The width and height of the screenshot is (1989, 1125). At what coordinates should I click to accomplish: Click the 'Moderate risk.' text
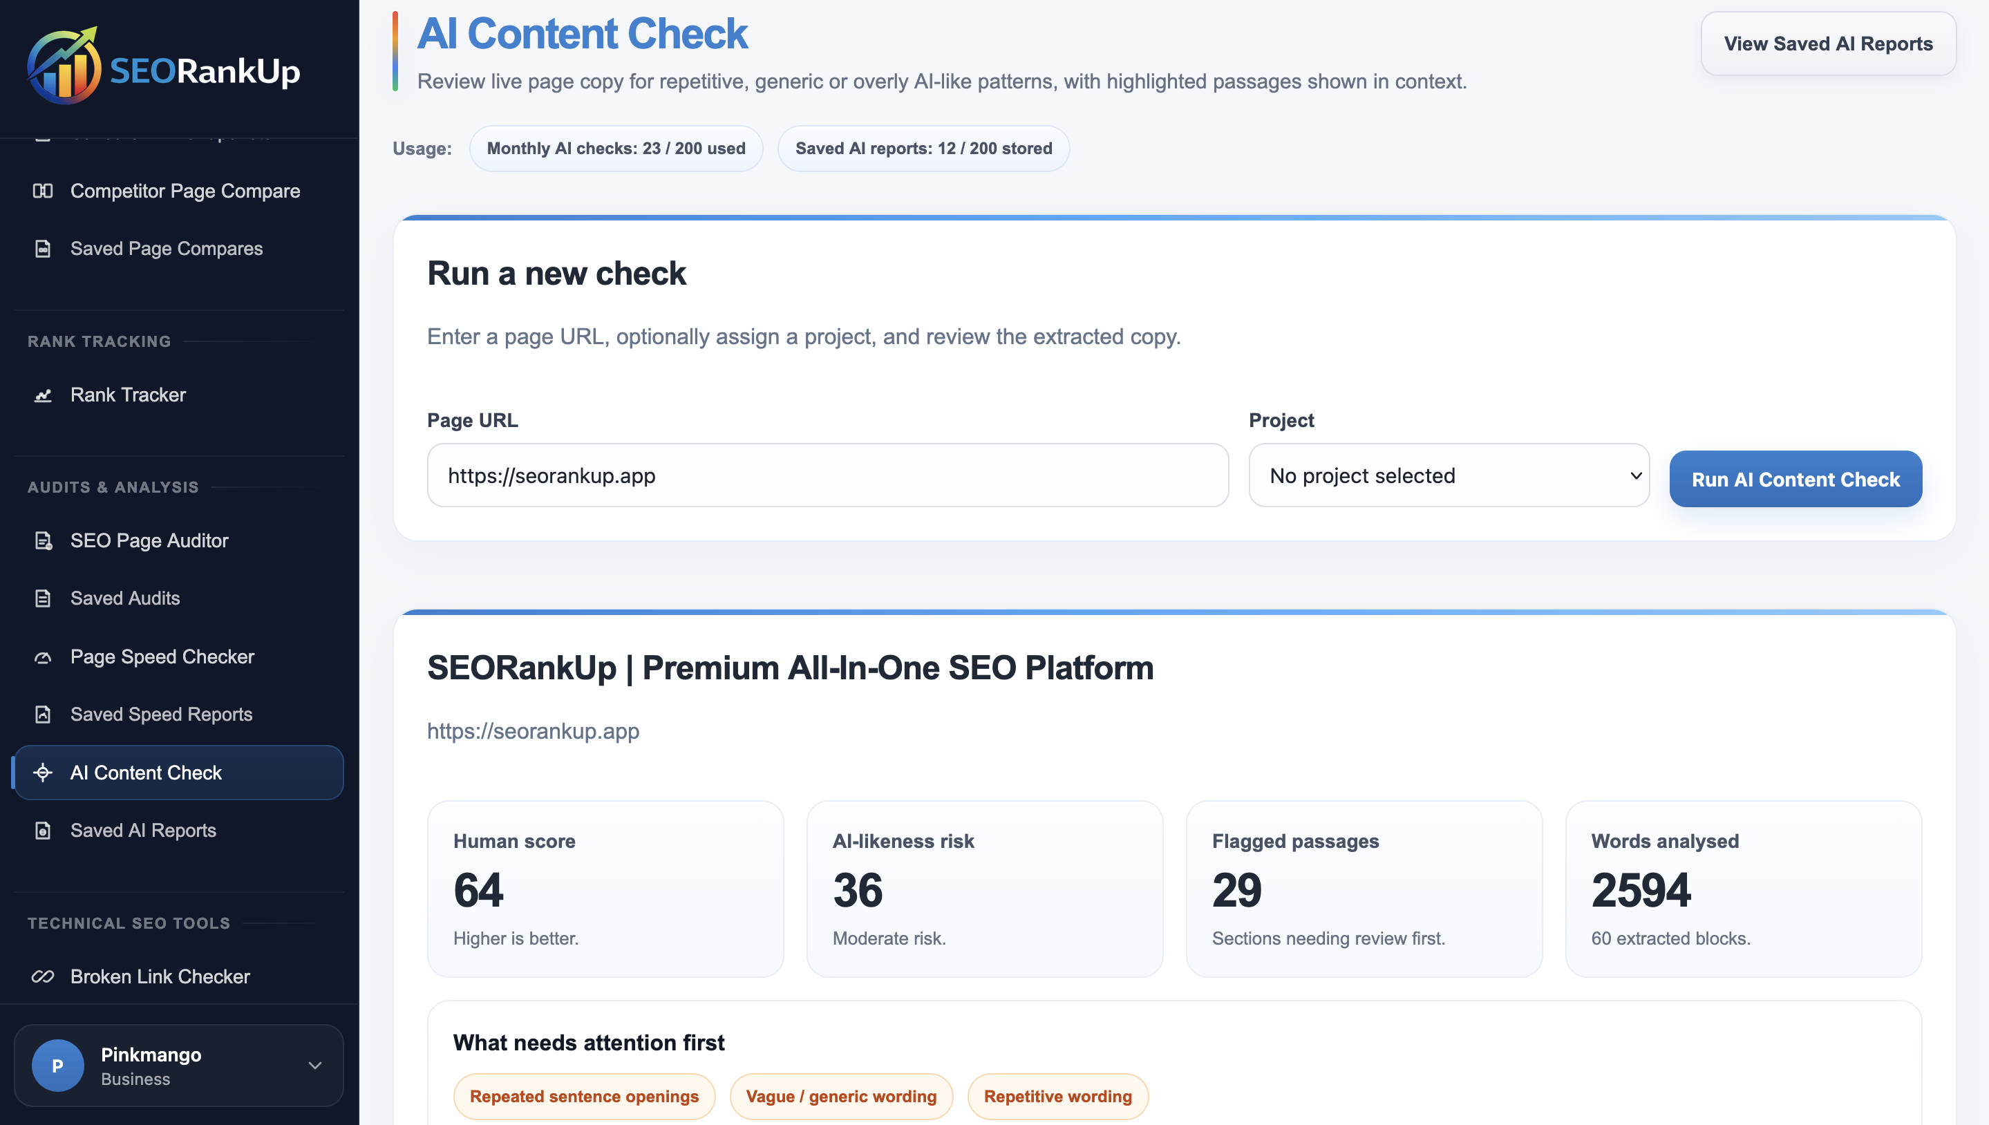[889, 939]
